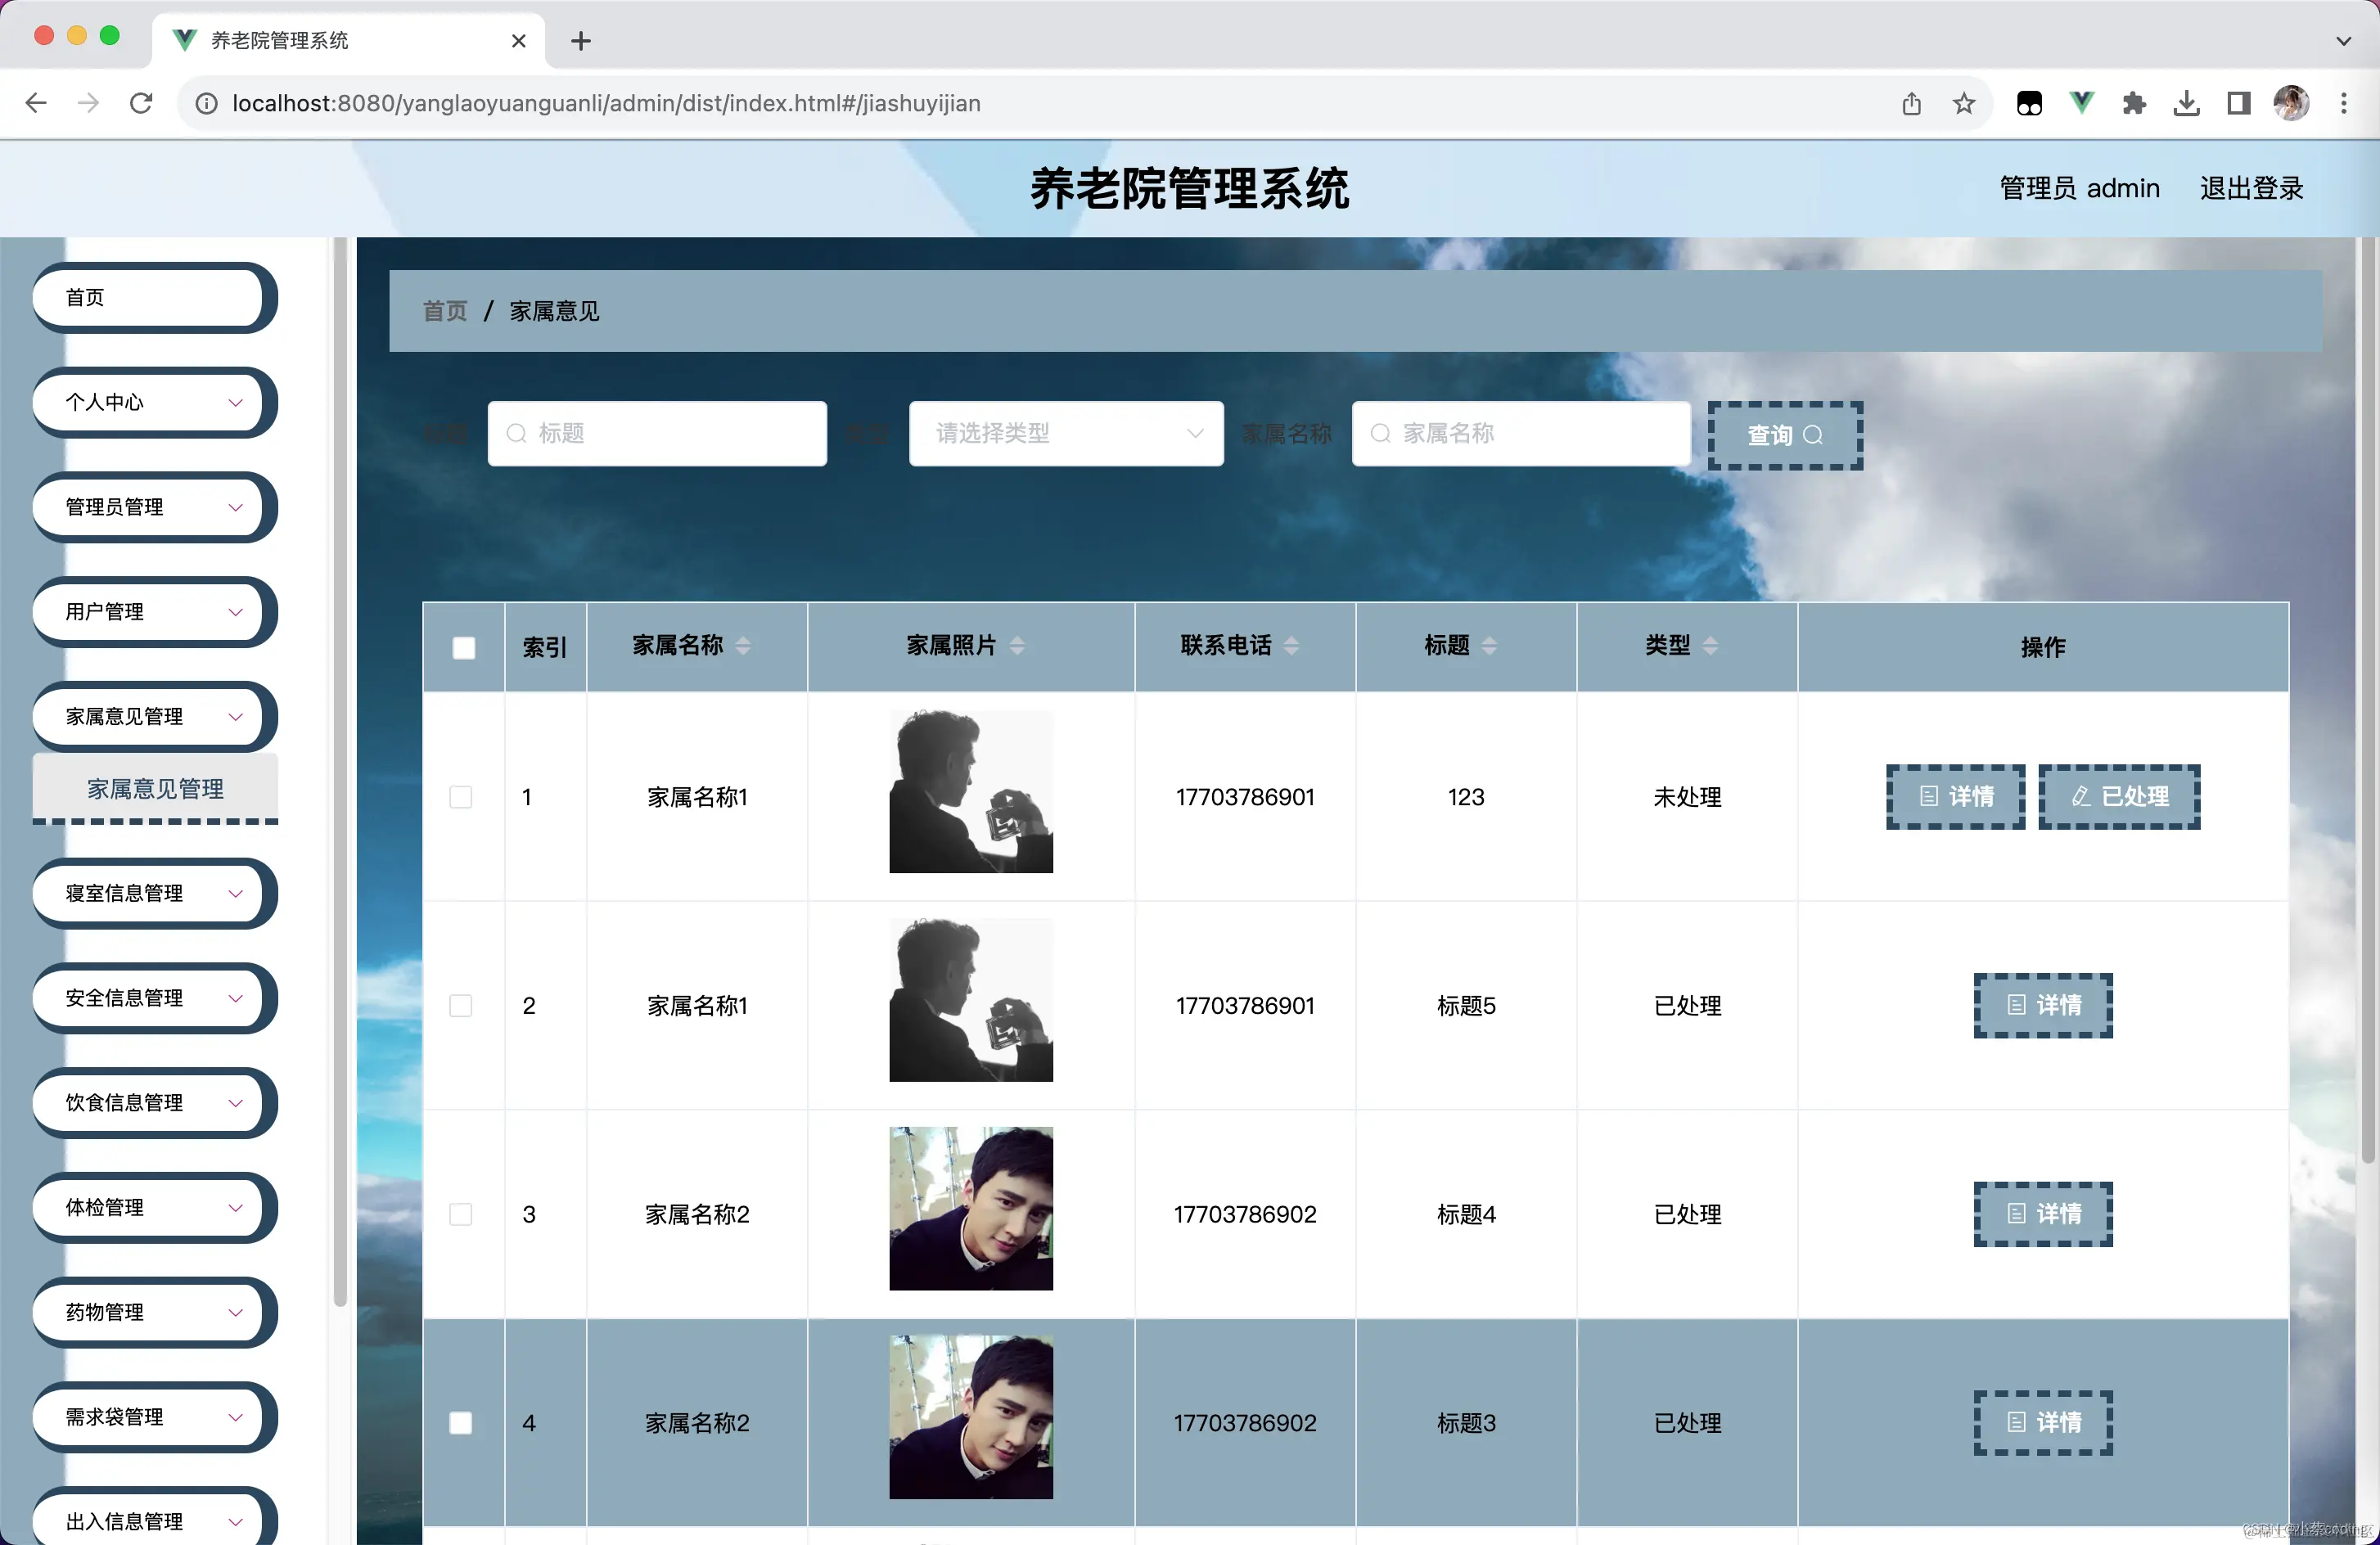Open the 请选择类型 dropdown
The image size is (2380, 1545).
[x=1064, y=434]
